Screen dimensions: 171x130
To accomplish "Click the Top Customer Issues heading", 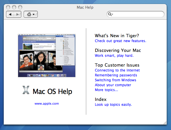I will click(117, 65).
